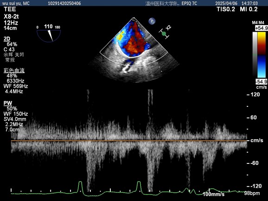Click the blue P indicator icon
Image resolution: width=268 pixels, height=201 pixels.
152,21
